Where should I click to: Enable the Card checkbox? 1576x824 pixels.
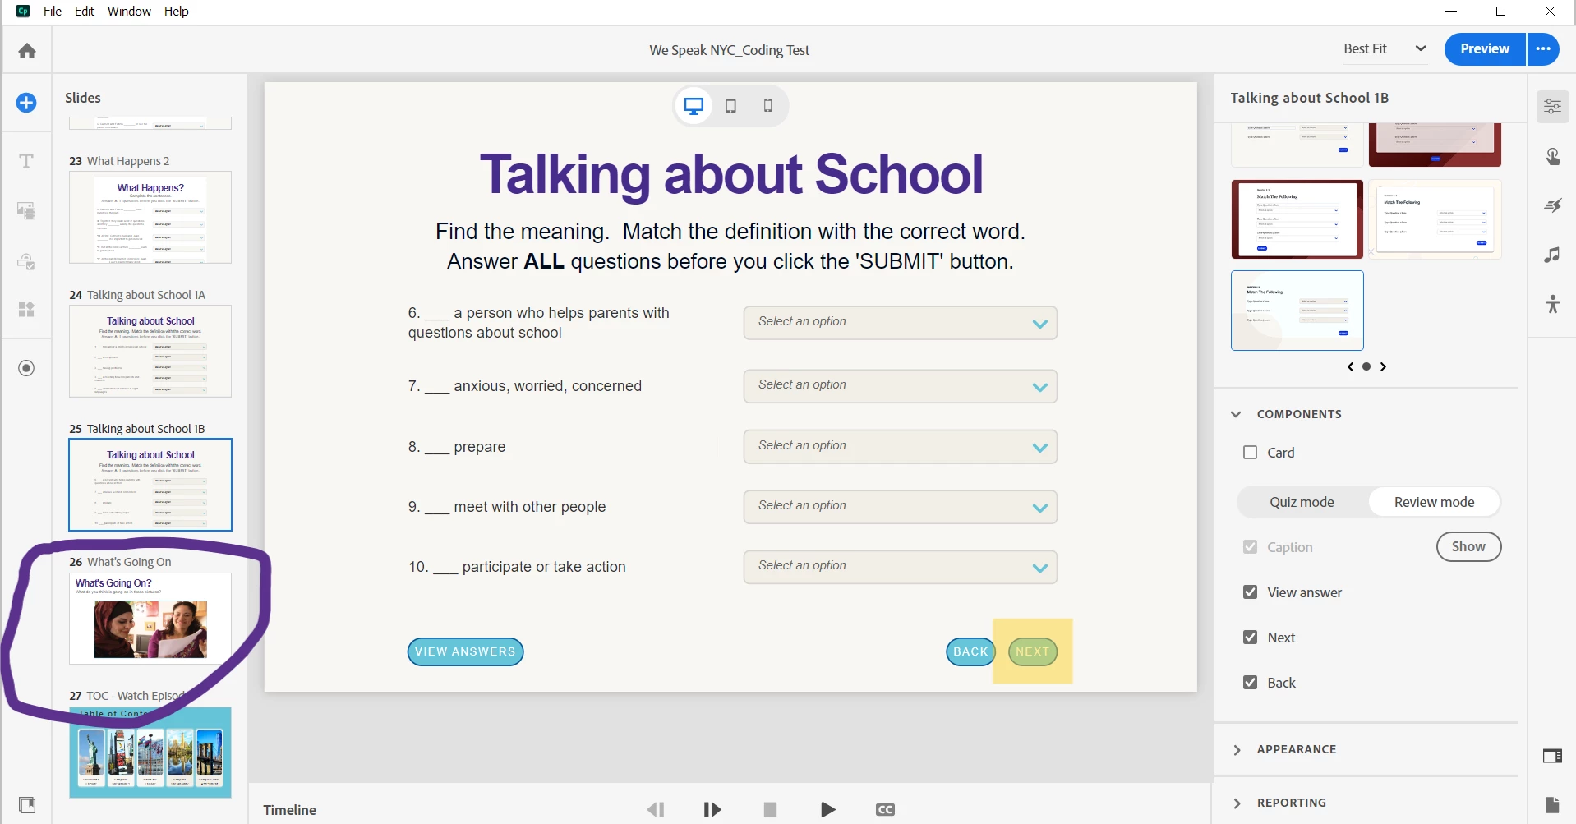1250,453
